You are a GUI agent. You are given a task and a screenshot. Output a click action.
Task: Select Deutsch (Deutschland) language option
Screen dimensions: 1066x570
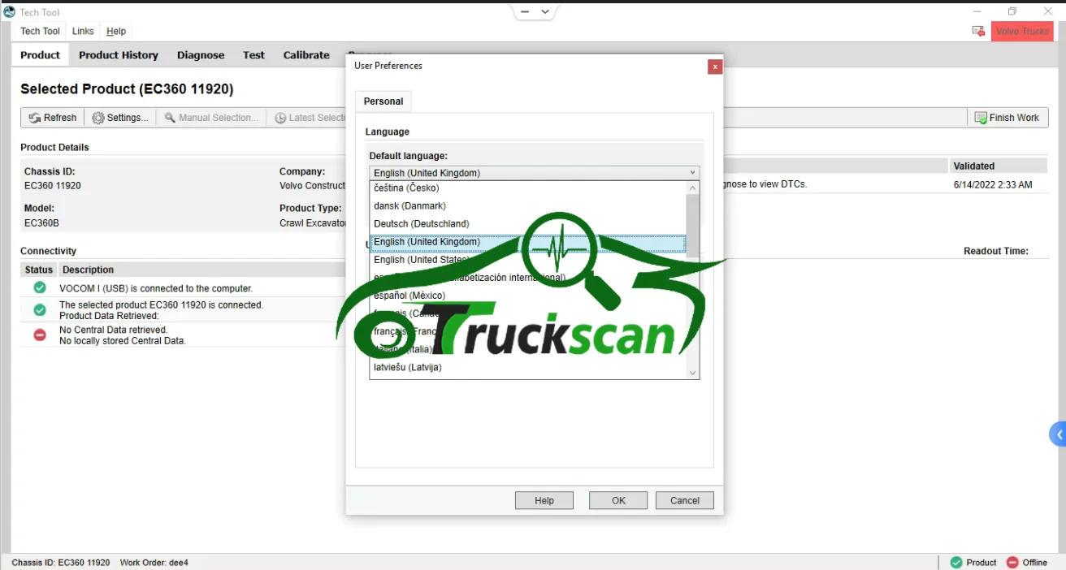[x=527, y=224]
